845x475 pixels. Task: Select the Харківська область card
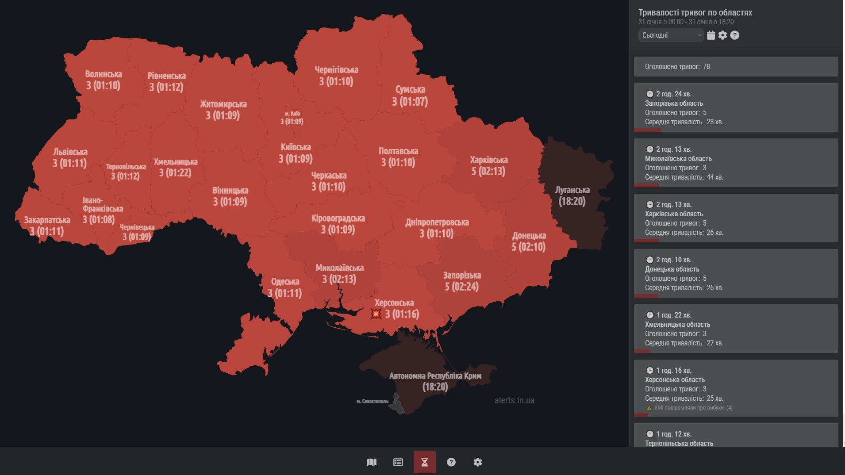[x=736, y=218]
